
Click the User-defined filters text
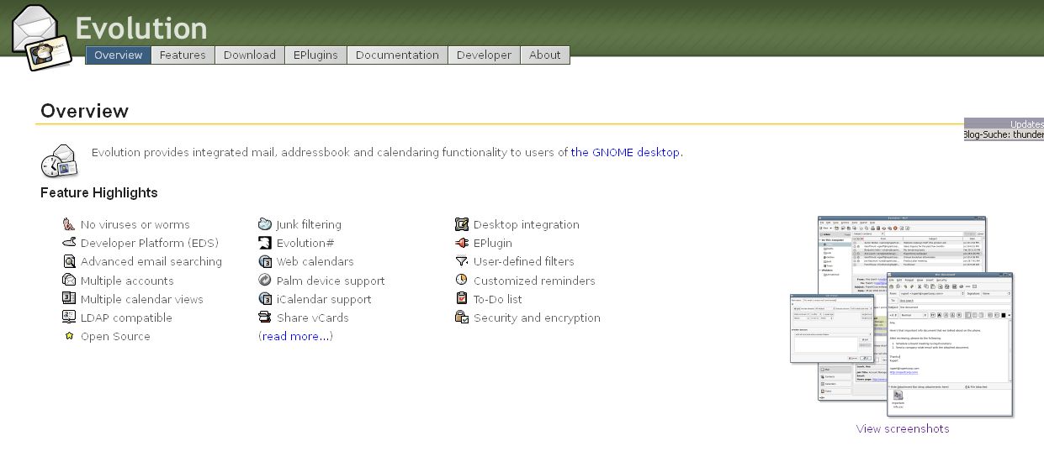524,261
